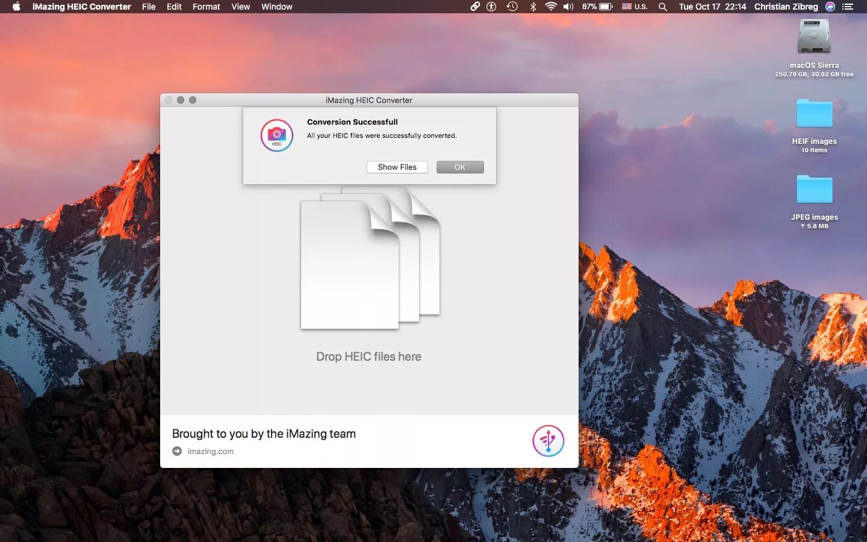This screenshot has width=867, height=542.
Task: Select the JPEG images folder
Action: (x=814, y=189)
